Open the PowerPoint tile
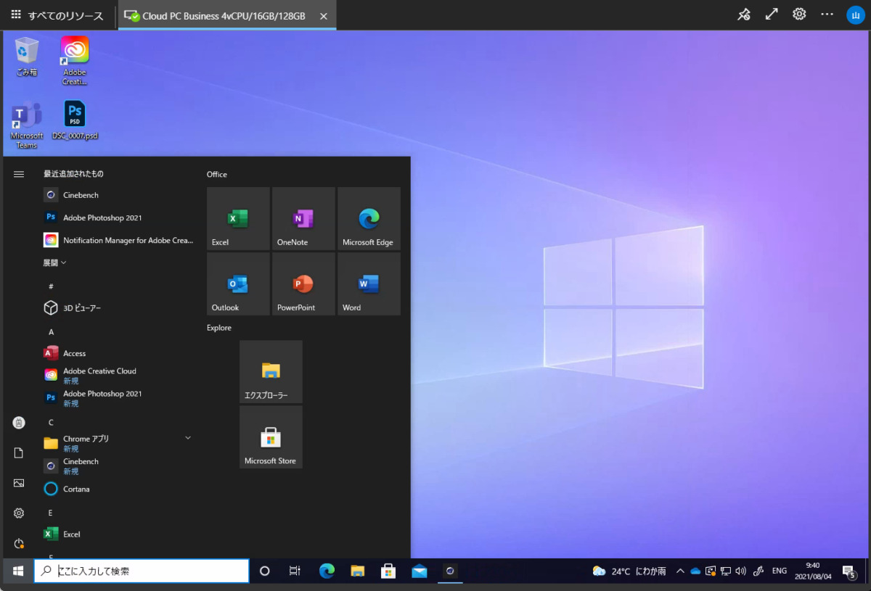Image resolution: width=871 pixels, height=591 pixels. tap(303, 284)
